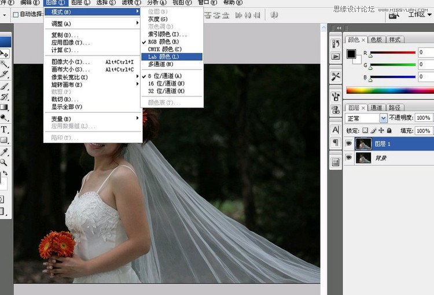The image size is (434, 295).
Task: Click 应用图像 menu entry
Action: click(x=93, y=43)
